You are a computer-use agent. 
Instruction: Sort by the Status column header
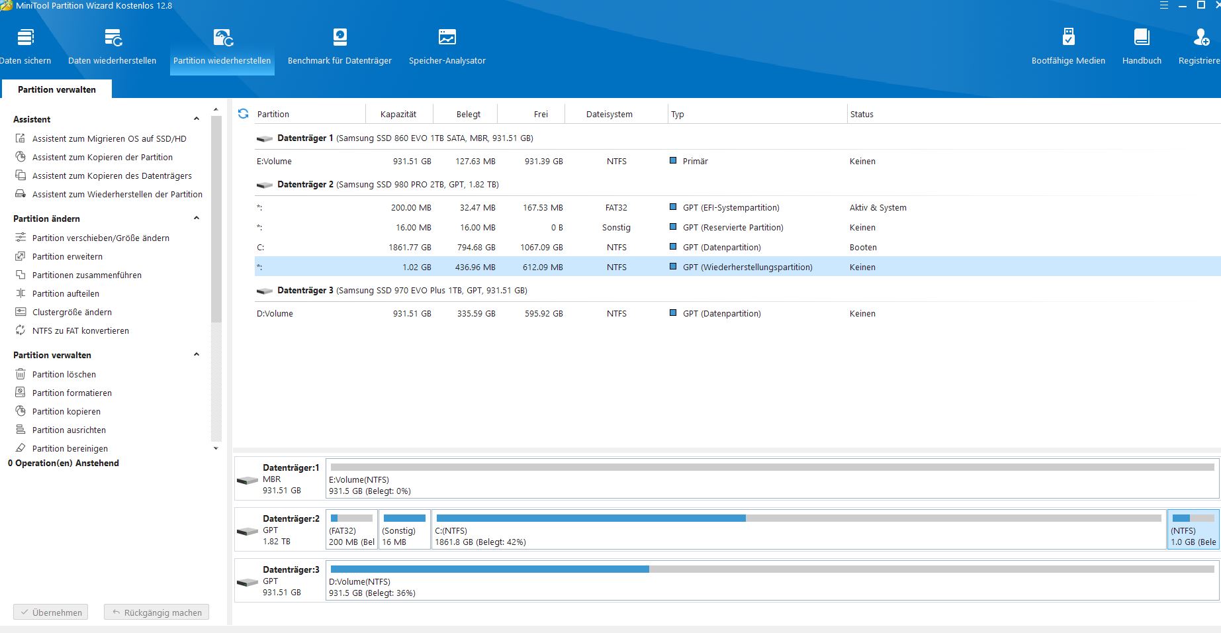862,114
